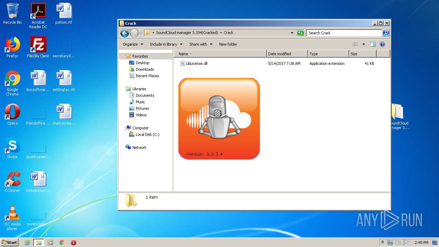Toggle the preview pane button
This screenshot has width=439, height=247.
click(373, 44)
